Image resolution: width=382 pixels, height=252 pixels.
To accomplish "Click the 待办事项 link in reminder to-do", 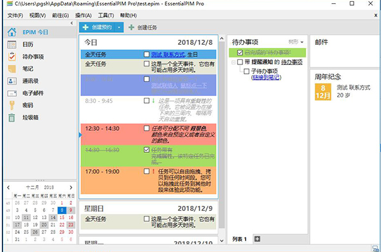I will point(292,62).
